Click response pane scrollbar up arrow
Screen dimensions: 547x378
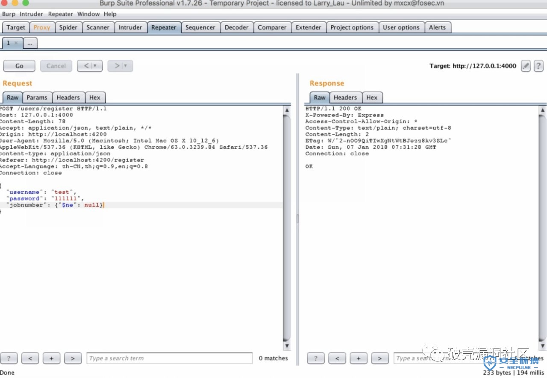tap(543, 110)
